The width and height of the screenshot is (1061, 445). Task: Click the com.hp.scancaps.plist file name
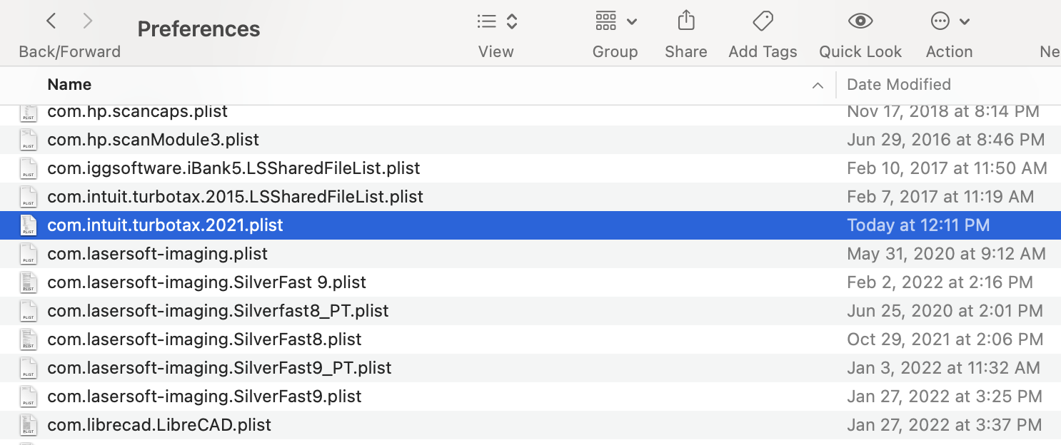tap(137, 112)
